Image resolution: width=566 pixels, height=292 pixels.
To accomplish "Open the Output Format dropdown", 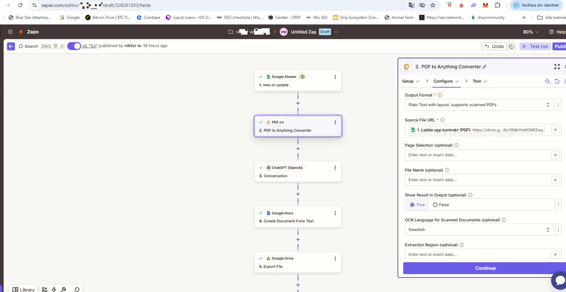I will pos(479,105).
